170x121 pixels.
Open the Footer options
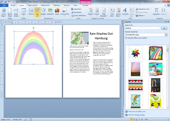point(97,12)
